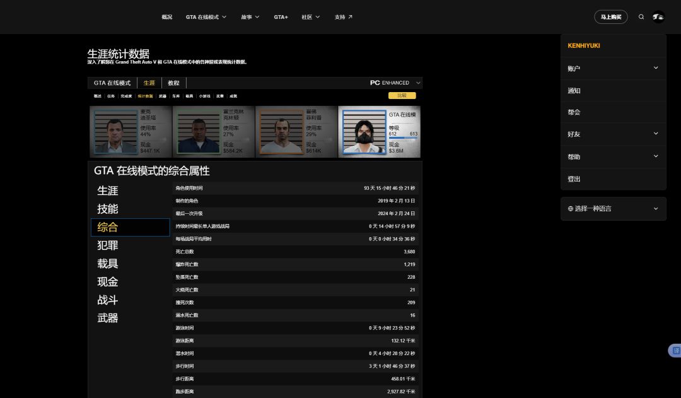The height and width of the screenshot is (398, 681).
Task: Click the KENHIYUKI username link
Action: pos(584,45)
